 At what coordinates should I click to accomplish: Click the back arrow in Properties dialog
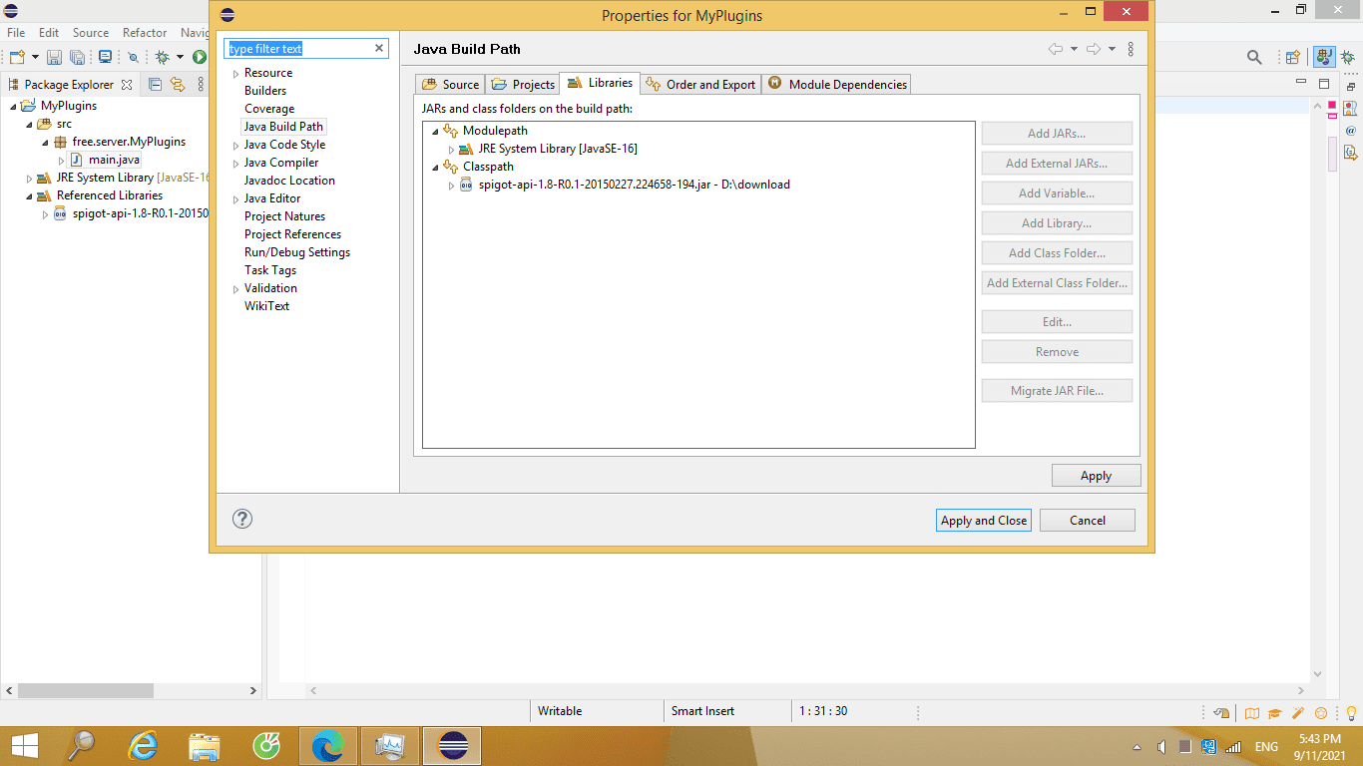1056,49
